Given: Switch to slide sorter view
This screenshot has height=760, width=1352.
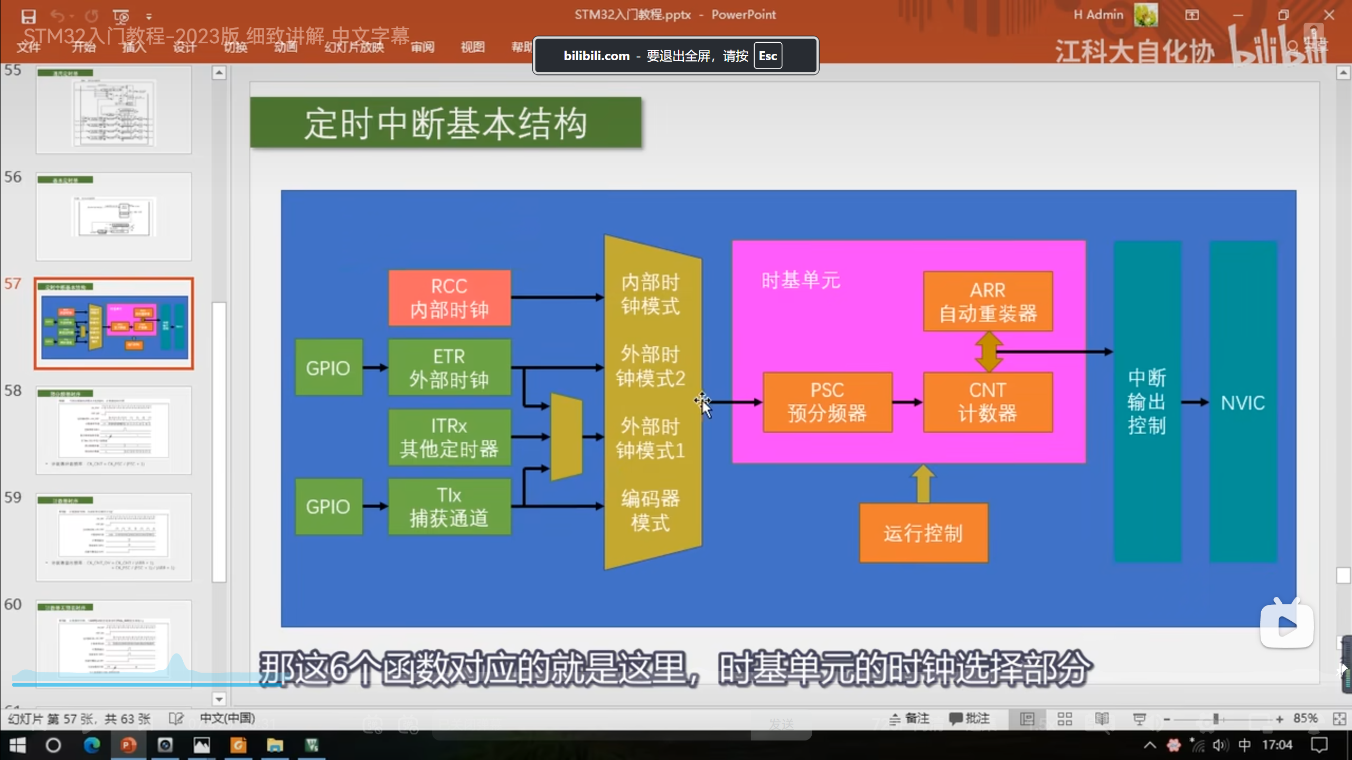Looking at the screenshot, I should tap(1065, 719).
